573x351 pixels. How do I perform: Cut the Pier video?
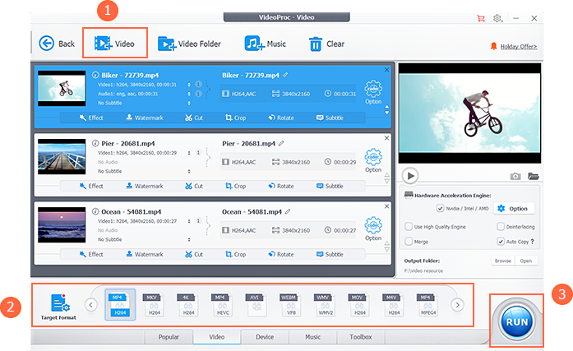[194, 186]
